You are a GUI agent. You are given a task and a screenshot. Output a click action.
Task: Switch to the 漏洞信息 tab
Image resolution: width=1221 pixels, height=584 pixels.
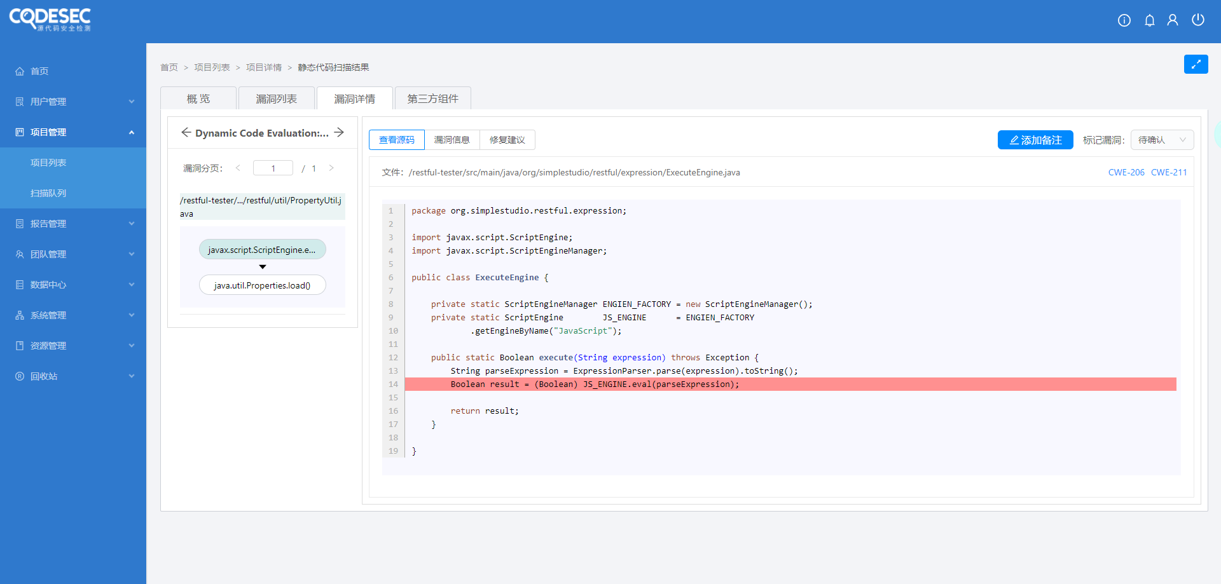[x=452, y=140]
